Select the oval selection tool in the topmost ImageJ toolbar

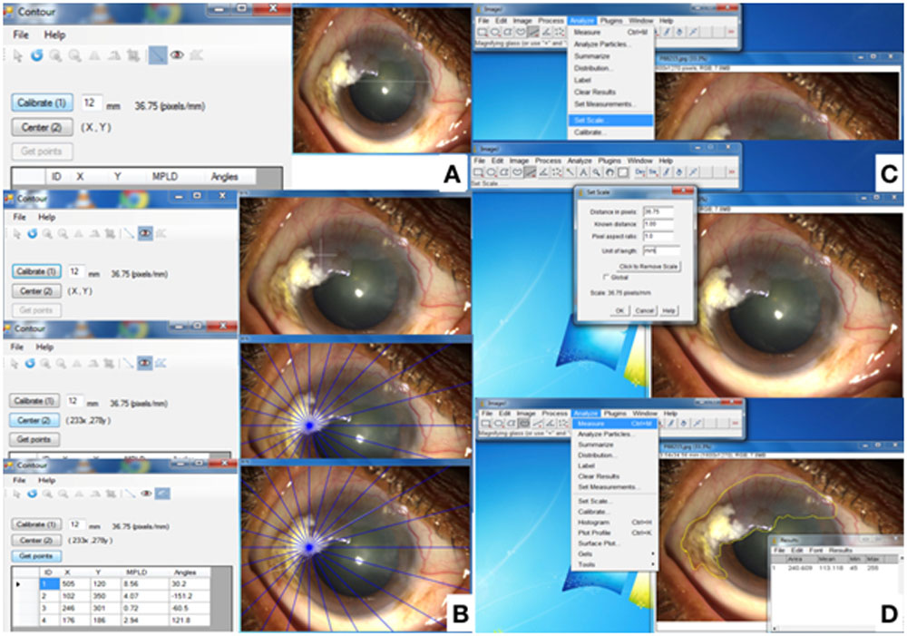(495, 32)
